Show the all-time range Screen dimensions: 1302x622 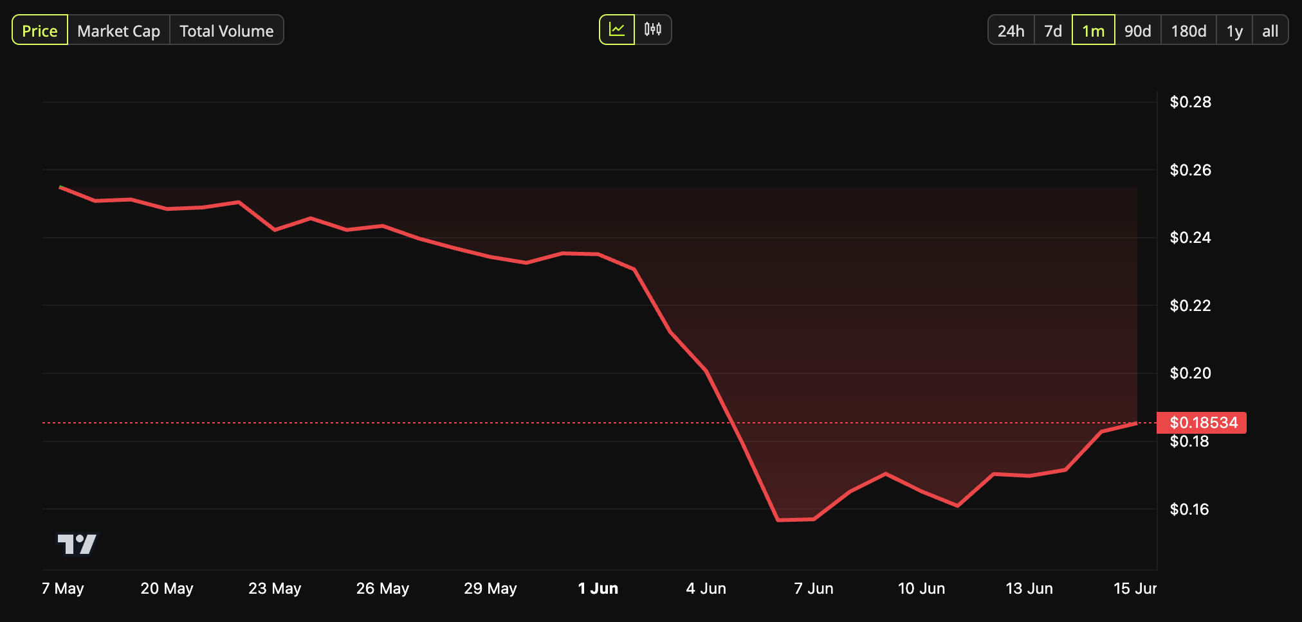pyautogui.click(x=1270, y=30)
